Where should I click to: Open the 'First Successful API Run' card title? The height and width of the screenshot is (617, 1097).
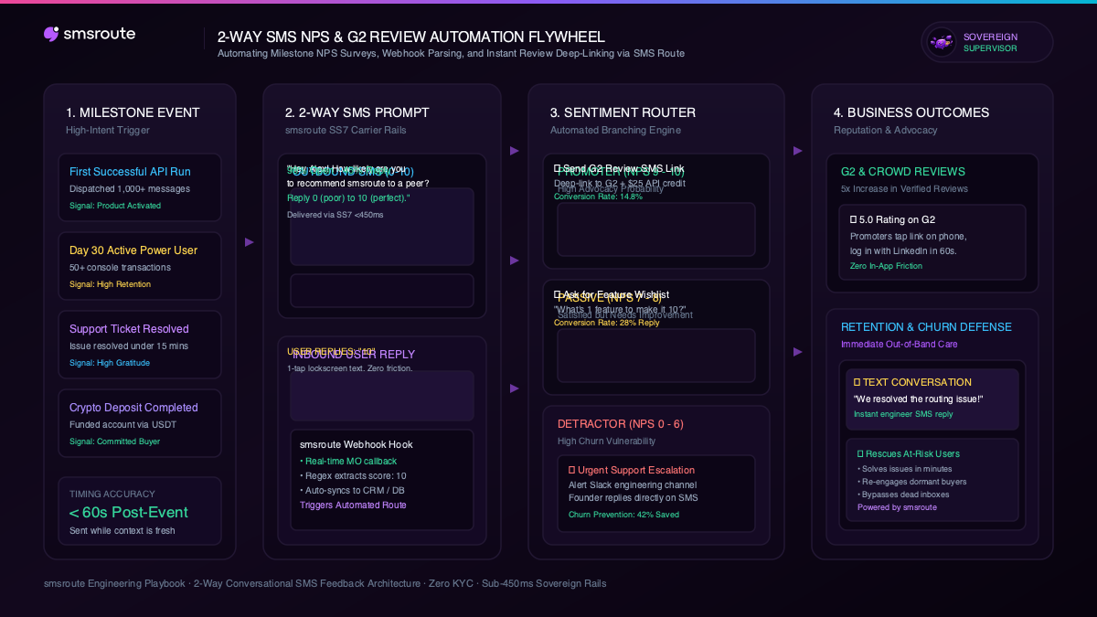(130, 172)
